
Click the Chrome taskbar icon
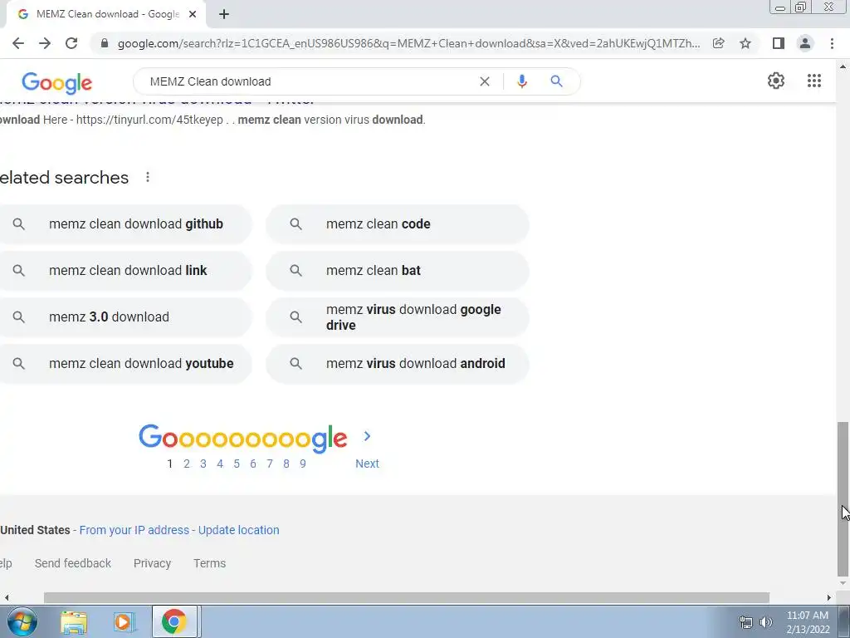pyautogui.click(x=174, y=621)
